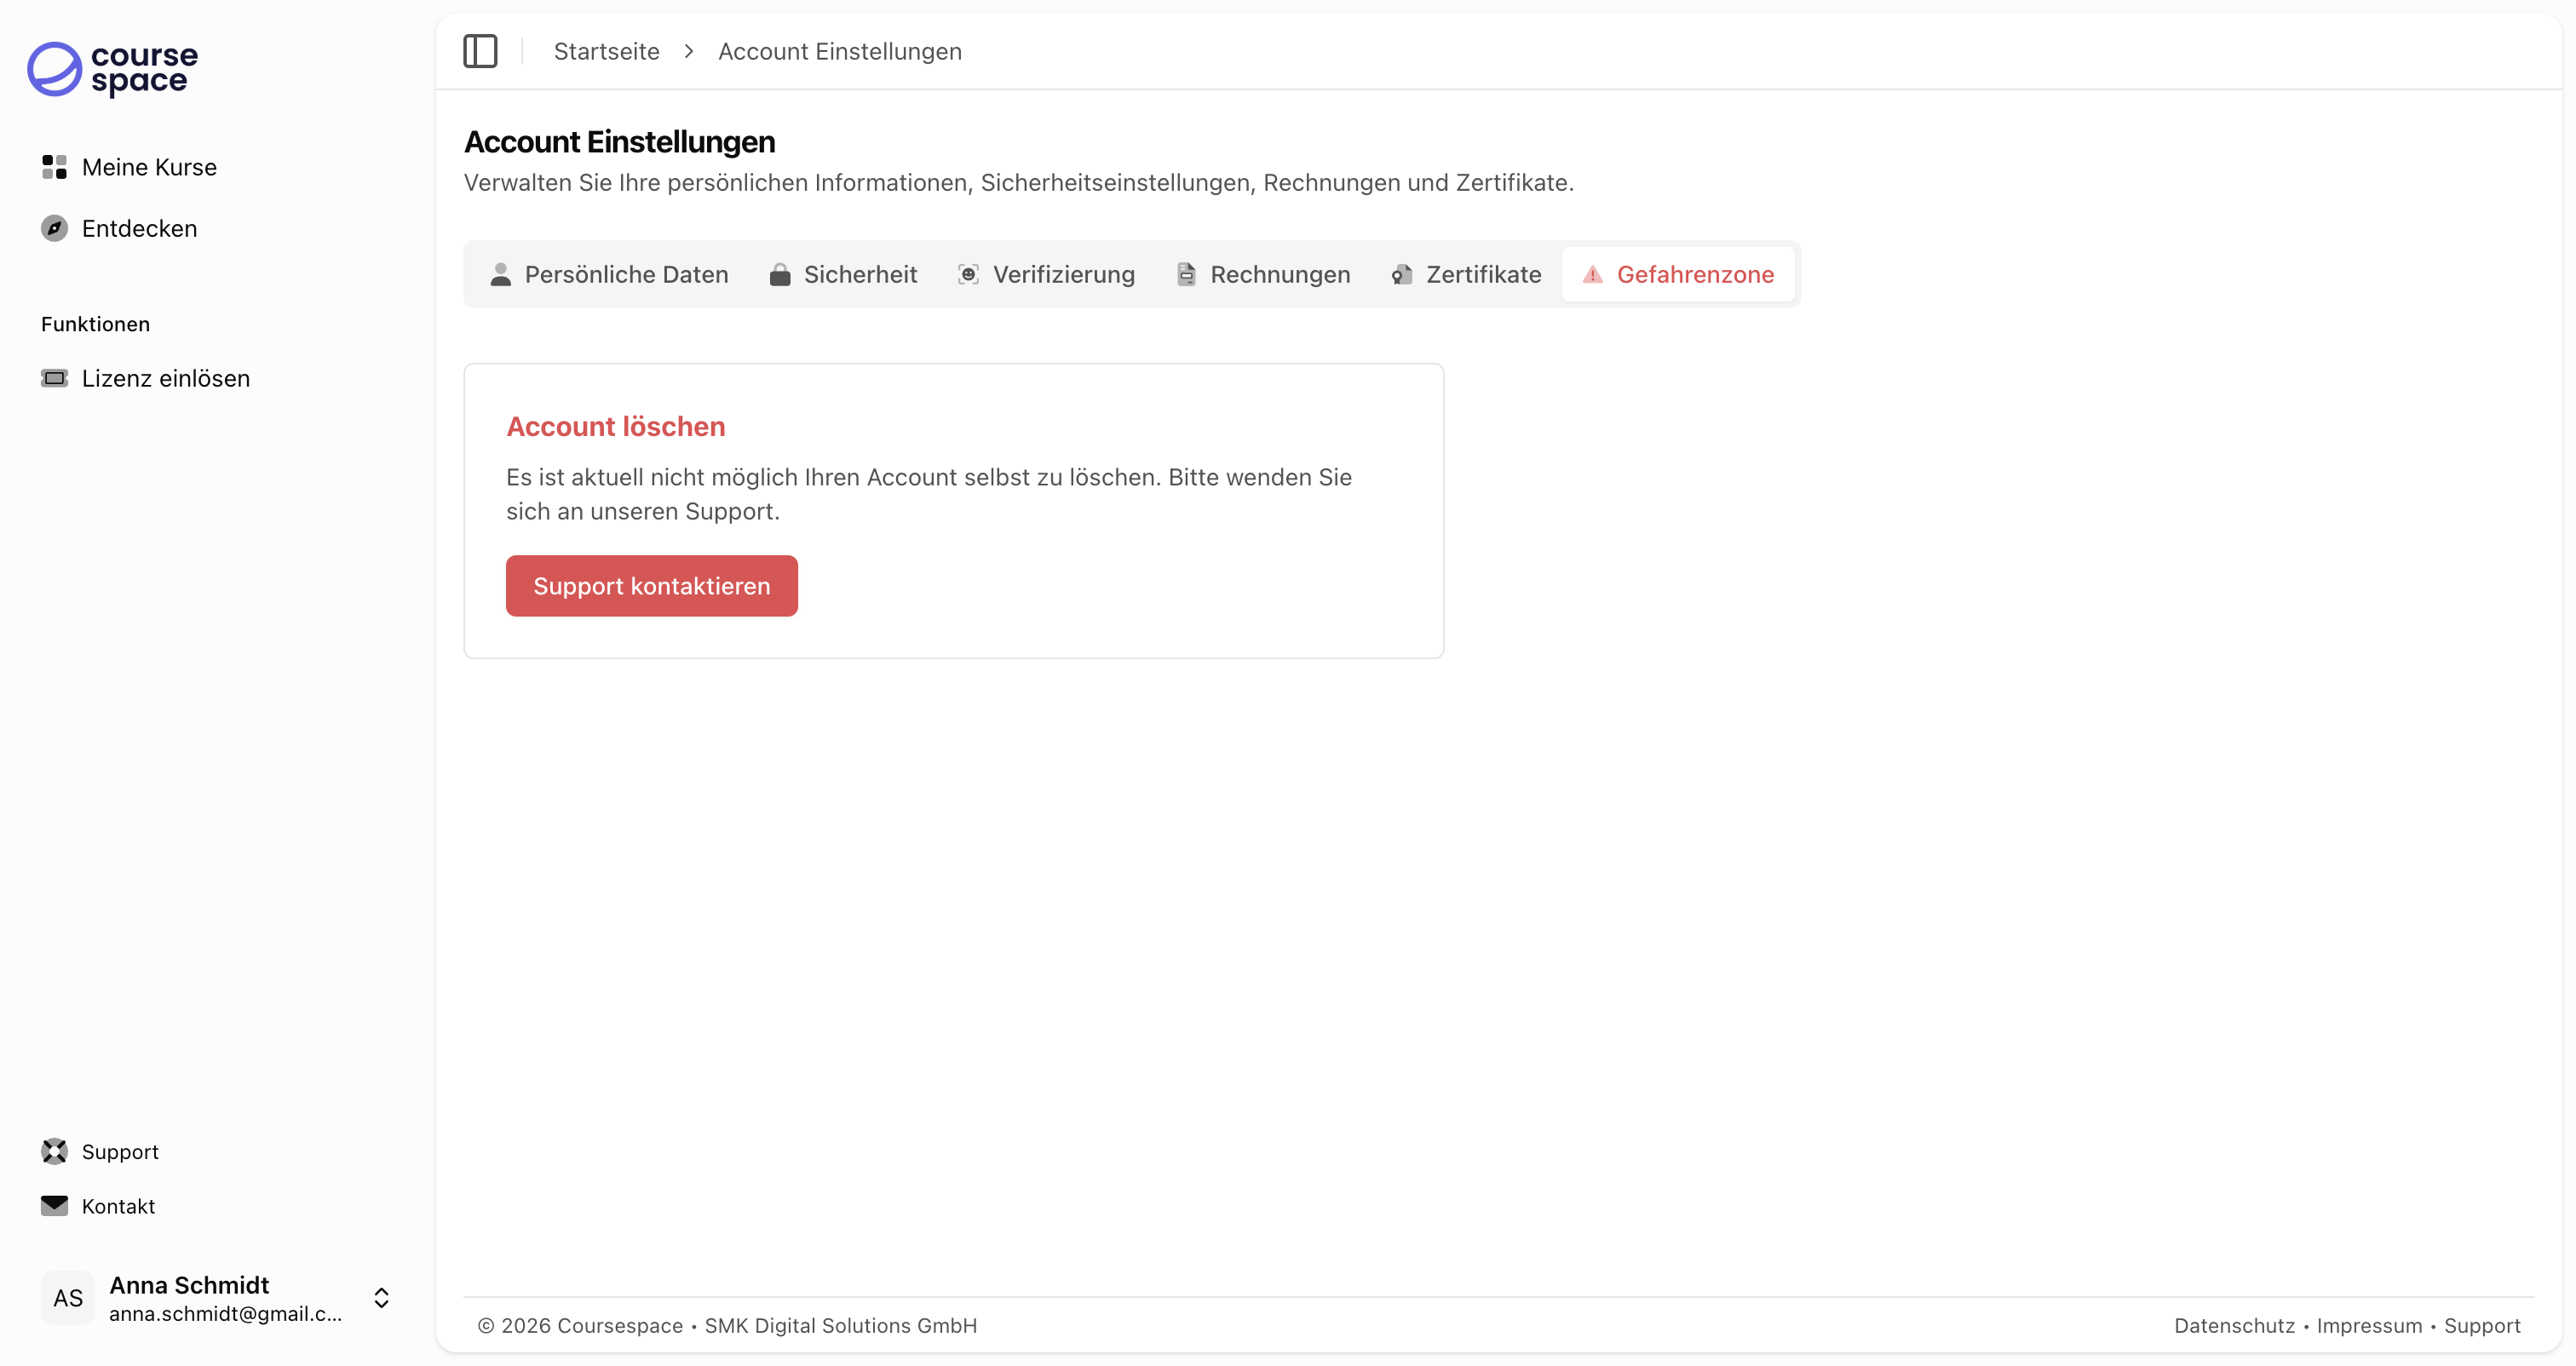Navigate to Startseite breadcrumb
2576x1366 pixels.
(606, 51)
